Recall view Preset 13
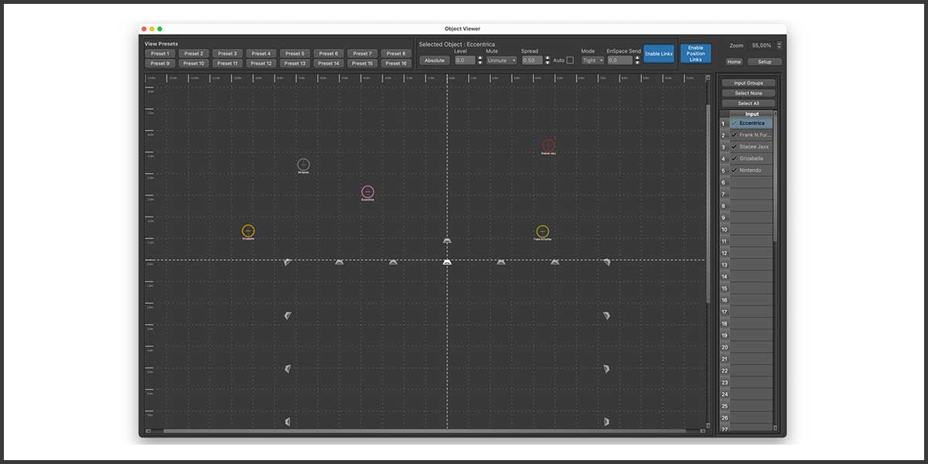This screenshot has width=928, height=464. 295,63
